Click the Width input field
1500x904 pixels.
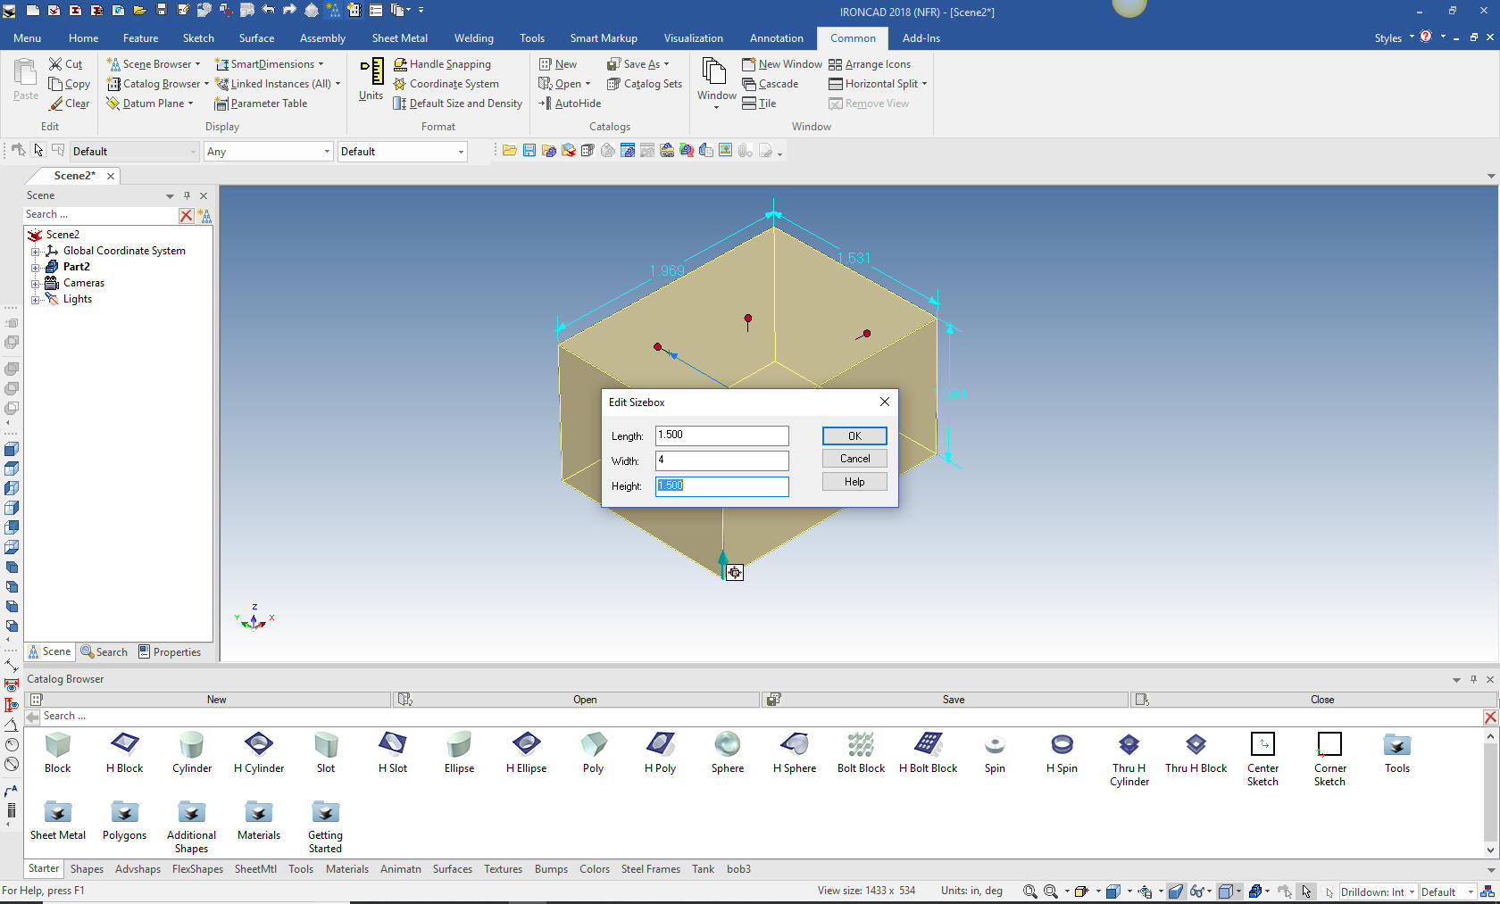[722, 460]
